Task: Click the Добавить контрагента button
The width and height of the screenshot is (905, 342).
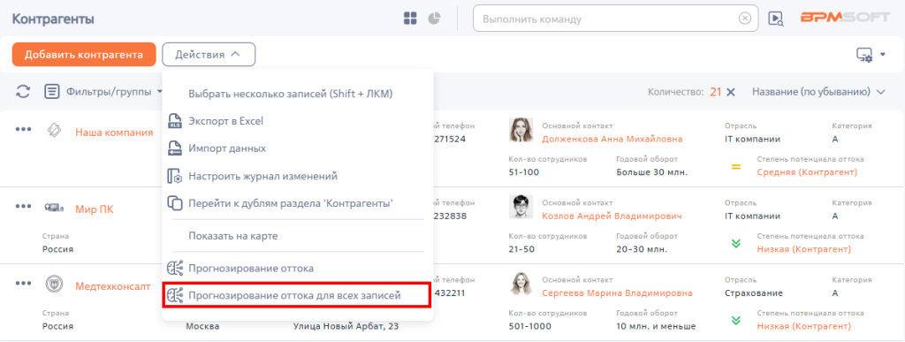Action: tap(84, 54)
